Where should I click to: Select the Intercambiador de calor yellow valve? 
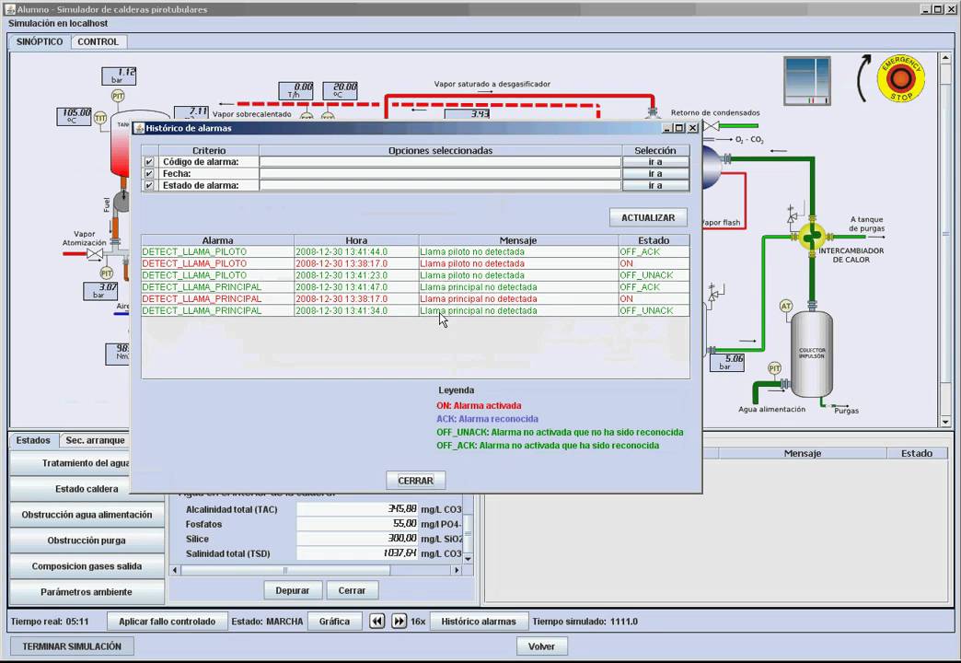[812, 236]
